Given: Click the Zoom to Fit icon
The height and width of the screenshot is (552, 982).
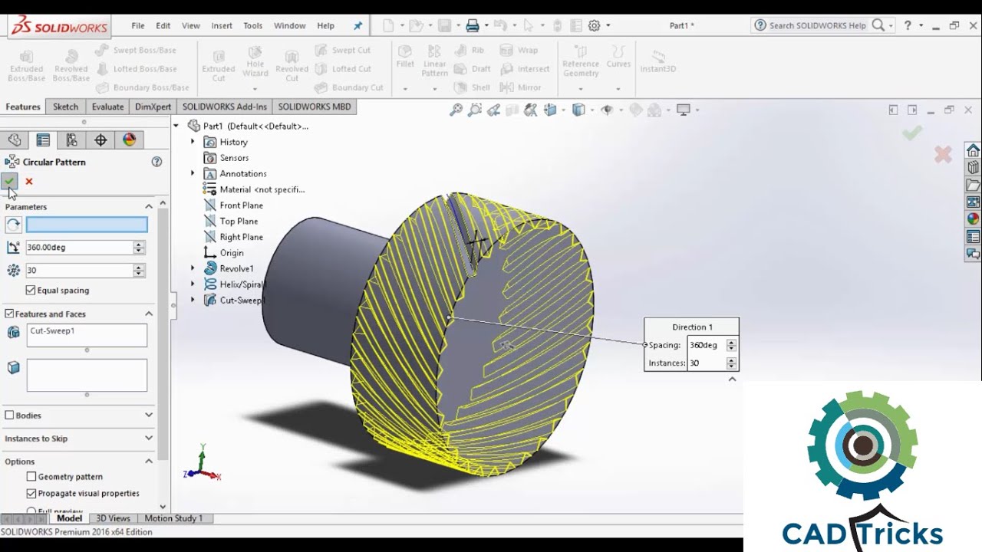Looking at the screenshot, I should pos(456,110).
